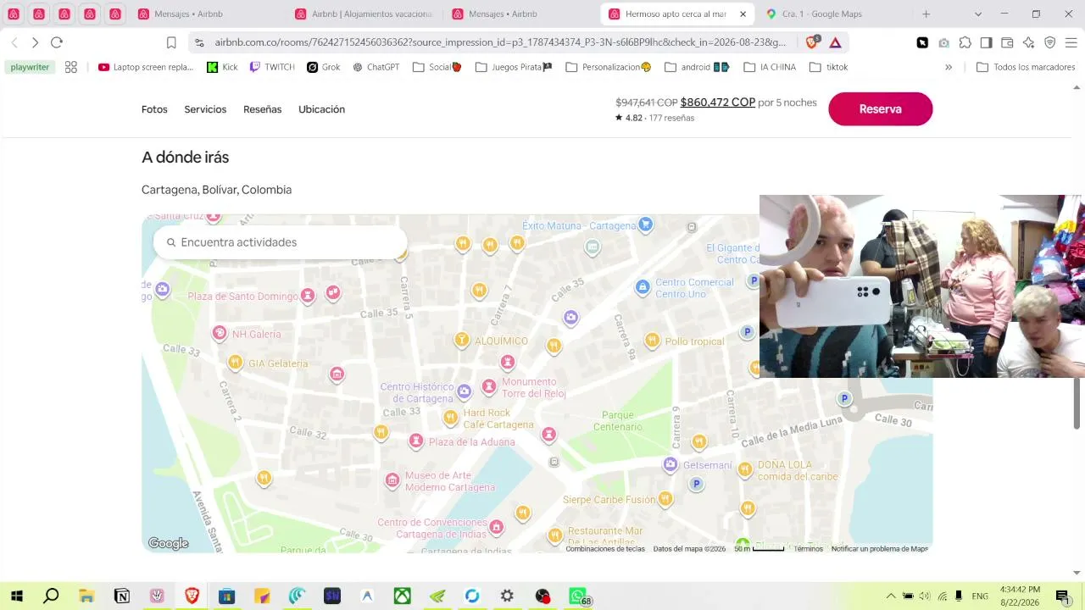1085x610 pixels.
Task: Select the ALQUIMICO map marker
Action: [x=461, y=340]
